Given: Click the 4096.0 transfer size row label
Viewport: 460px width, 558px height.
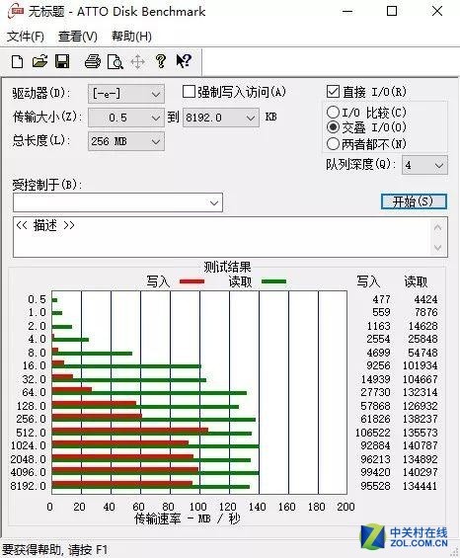Looking at the screenshot, I should tap(28, 472).
